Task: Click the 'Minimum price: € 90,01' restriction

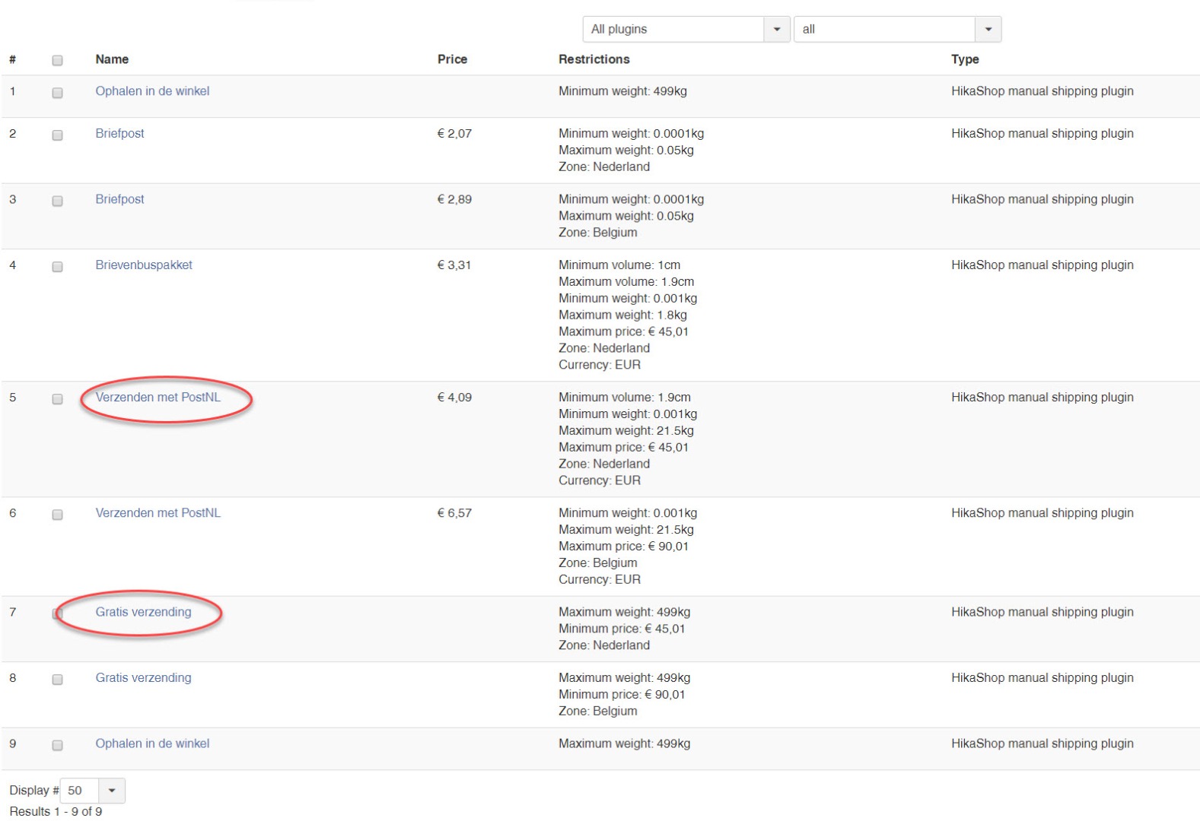Action: pos(622,695)
